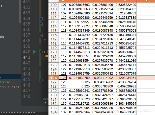Click cell with value 0.4133876264
The width and height of the screenshot is (155, 115).
125,82
